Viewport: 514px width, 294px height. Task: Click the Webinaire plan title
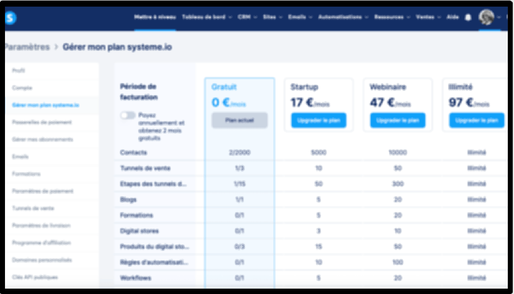tap(388, 87)
